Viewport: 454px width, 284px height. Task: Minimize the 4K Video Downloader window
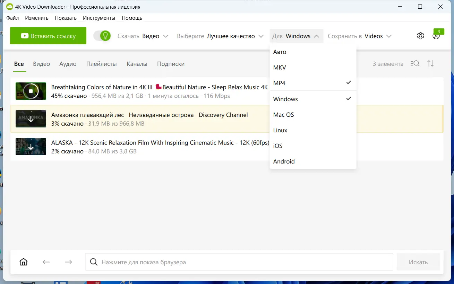(399, 7)
